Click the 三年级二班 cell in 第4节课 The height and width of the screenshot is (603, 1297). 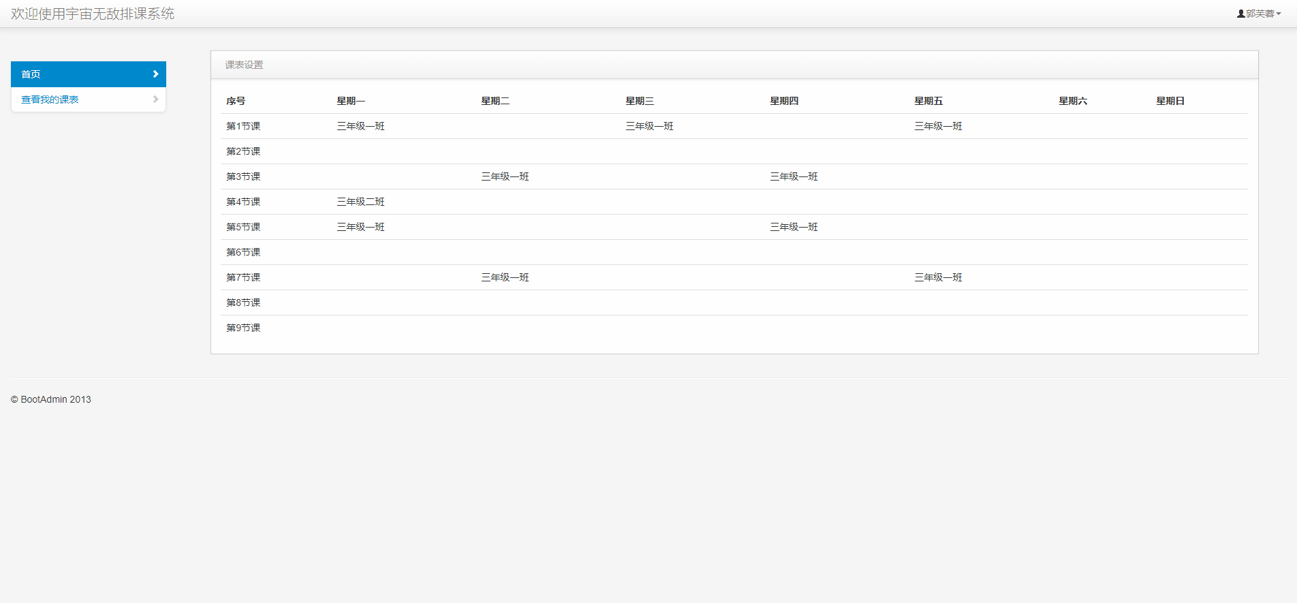point(360,202)
